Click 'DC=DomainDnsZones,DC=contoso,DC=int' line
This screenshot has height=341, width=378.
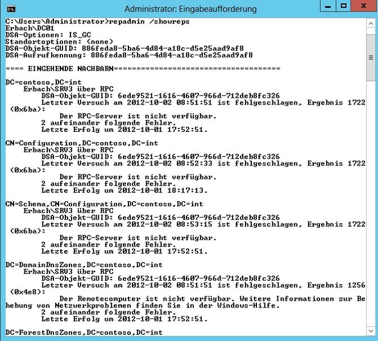click(84, 265)
